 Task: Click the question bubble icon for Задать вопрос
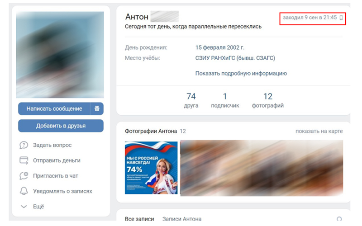(x=24, y=145)
